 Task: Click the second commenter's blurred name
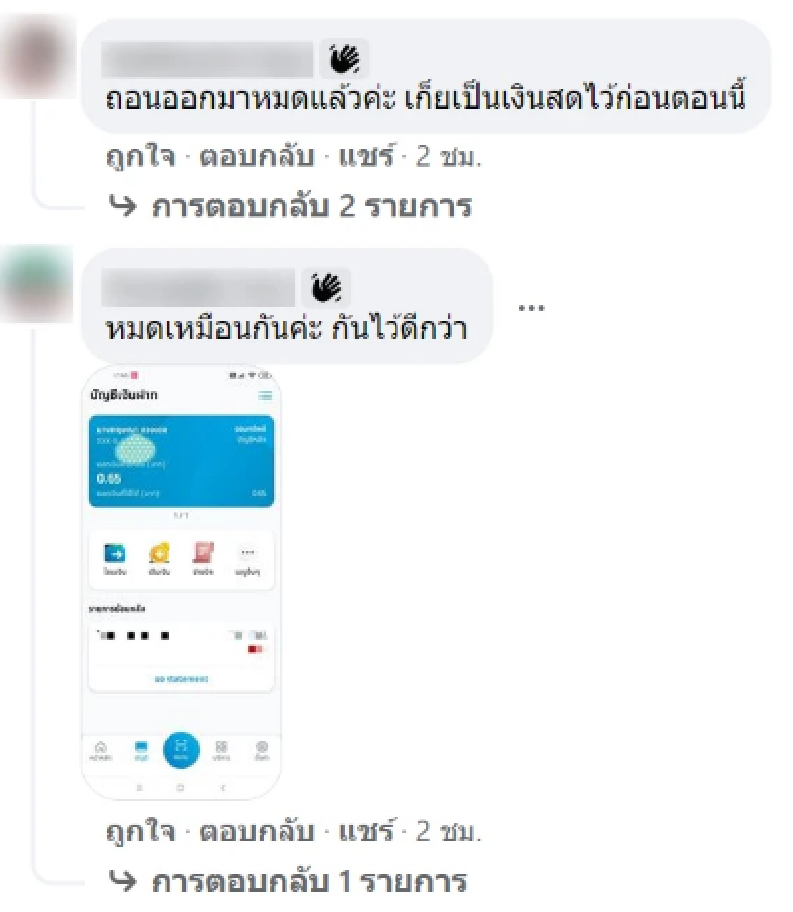(x=198, y=287)
